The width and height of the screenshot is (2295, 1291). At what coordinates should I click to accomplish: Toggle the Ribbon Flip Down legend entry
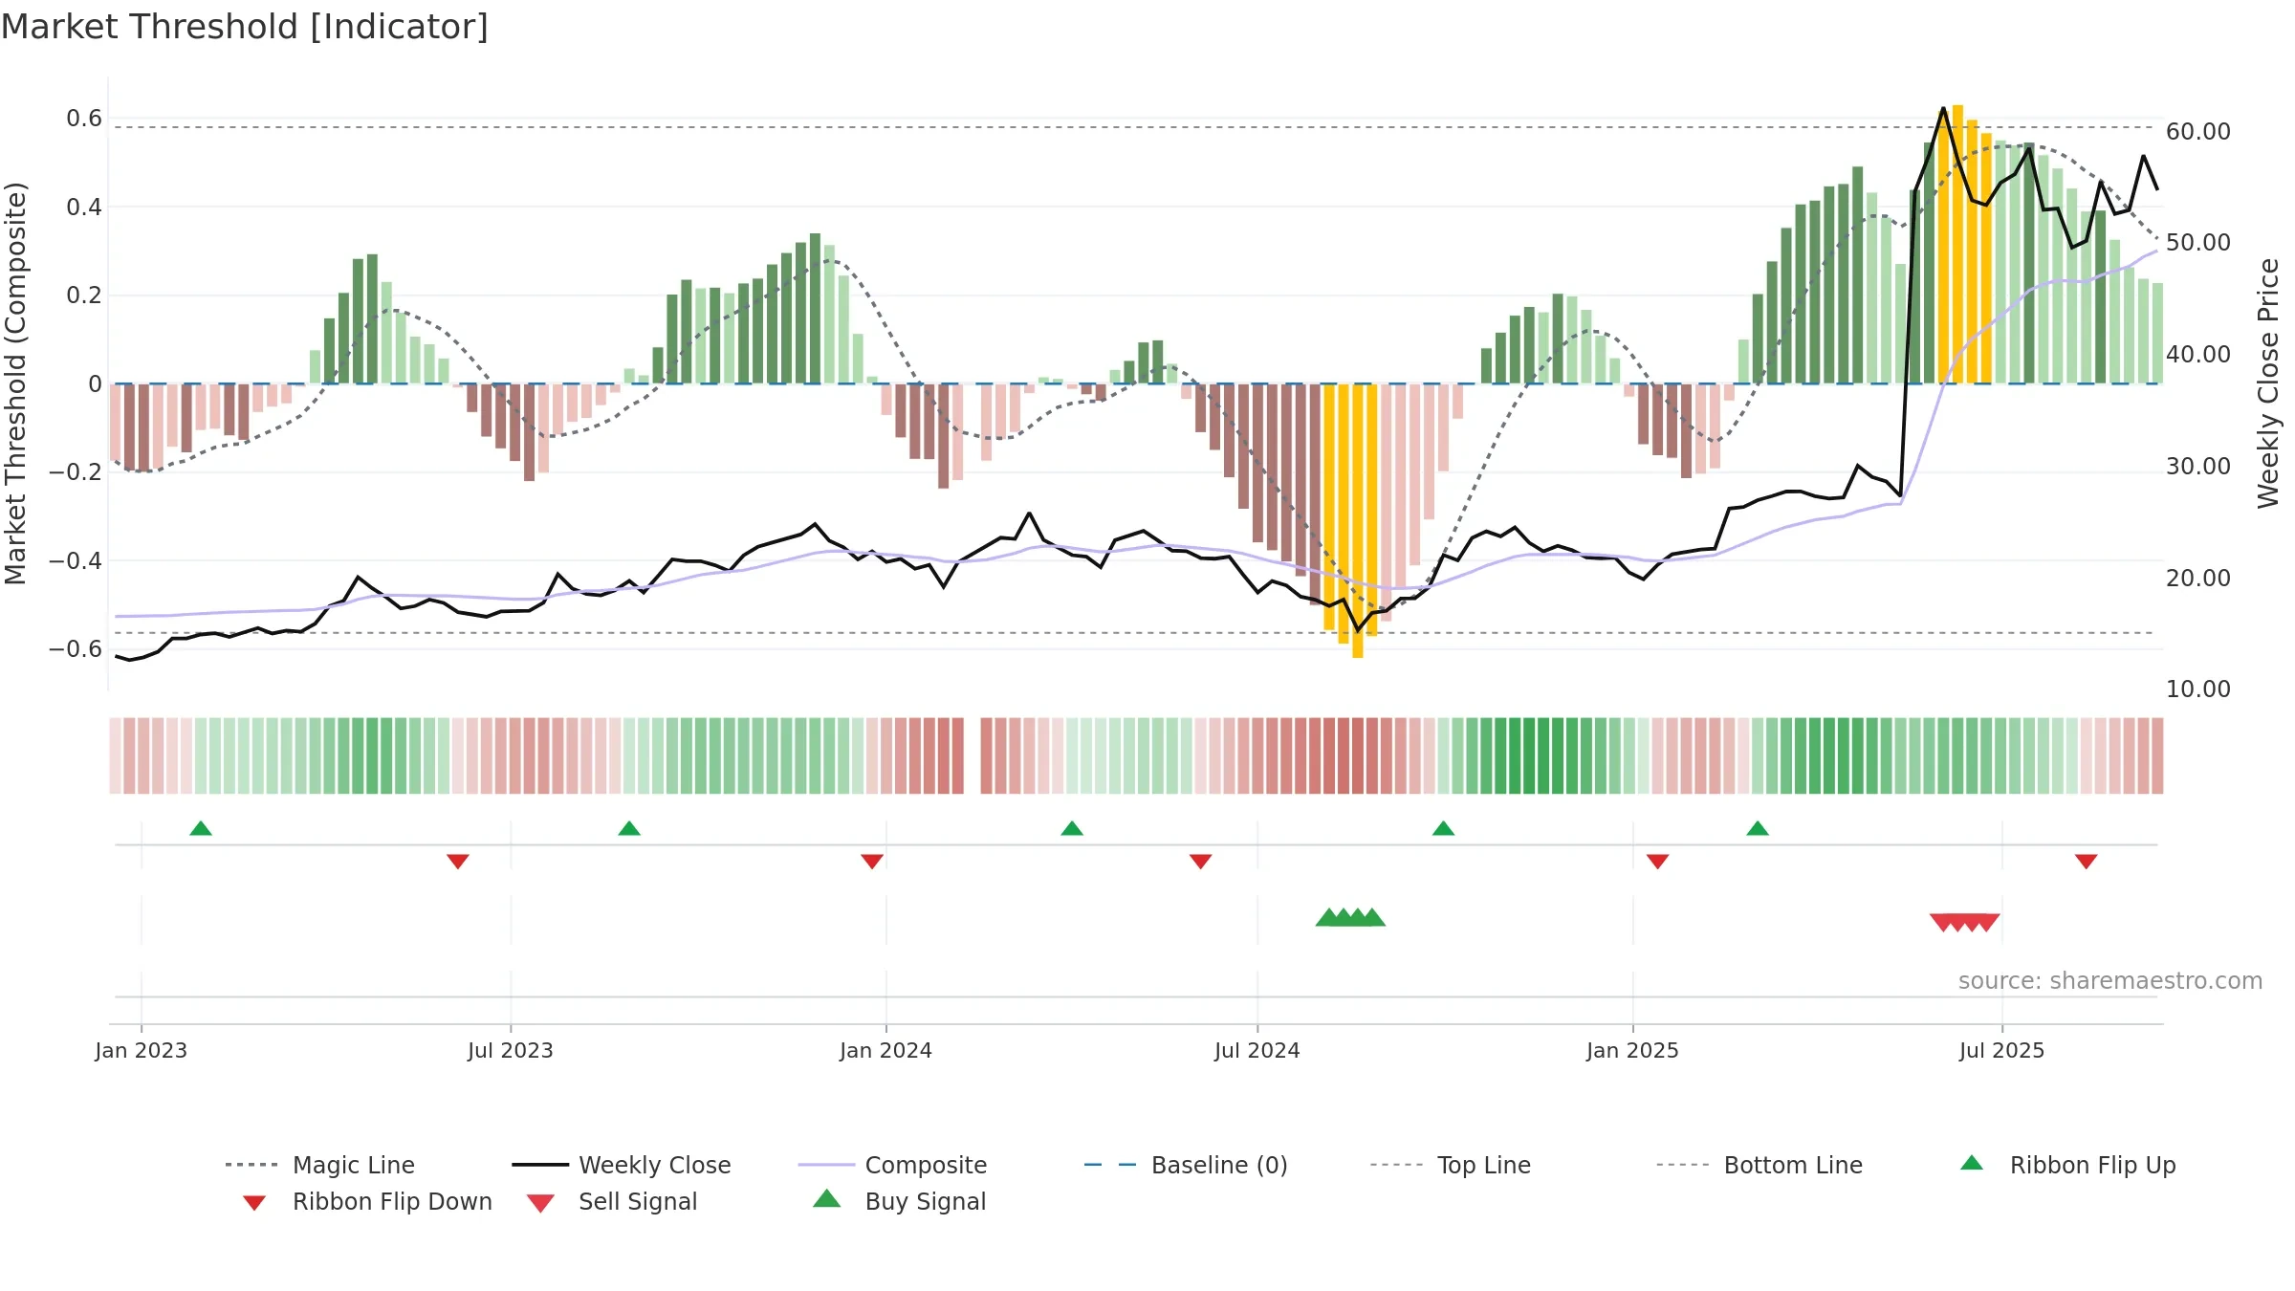(x=367, y=1201)
